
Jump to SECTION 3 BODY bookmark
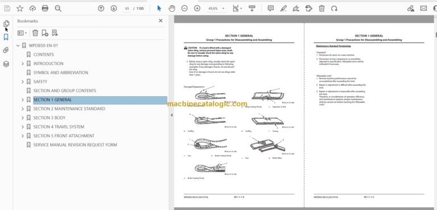click(x=50, y=118)
